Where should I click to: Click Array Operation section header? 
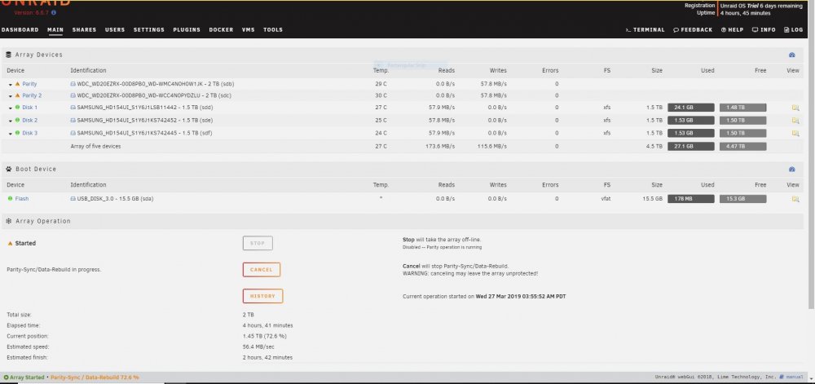tap(403, 221)
